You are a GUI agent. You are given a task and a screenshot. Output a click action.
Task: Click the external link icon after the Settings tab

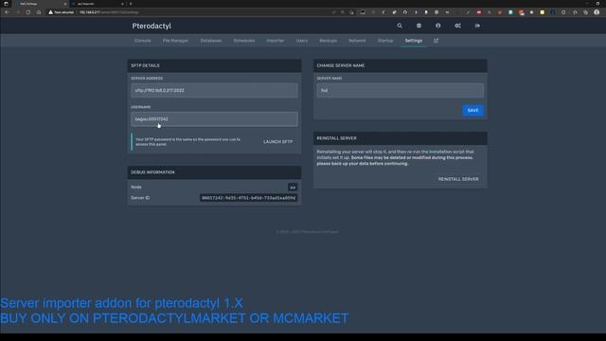[x=436, y=41]
